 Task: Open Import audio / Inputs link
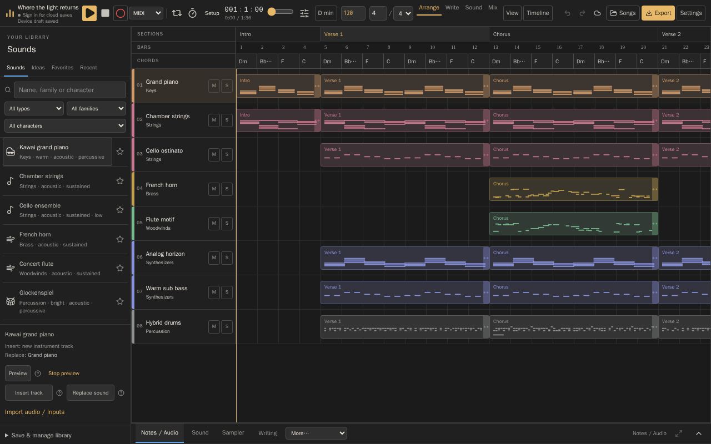[x=34, y=412]
